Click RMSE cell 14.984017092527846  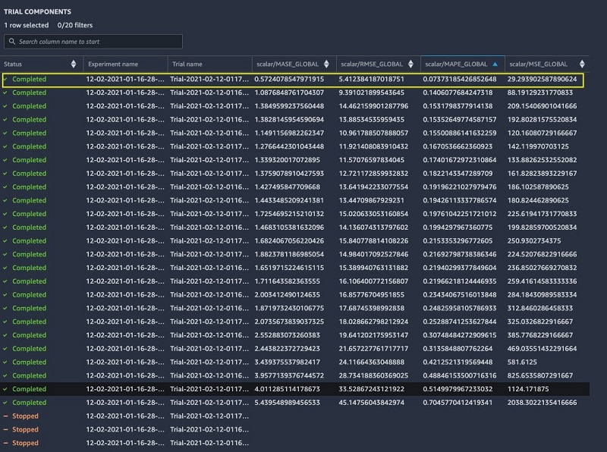[373, 254]
